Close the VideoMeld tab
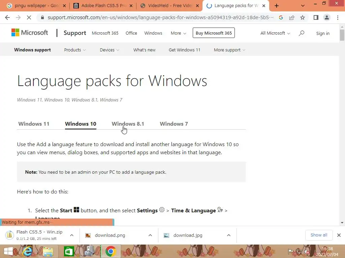This screenshot has height=258, width=345. point(197,6)
